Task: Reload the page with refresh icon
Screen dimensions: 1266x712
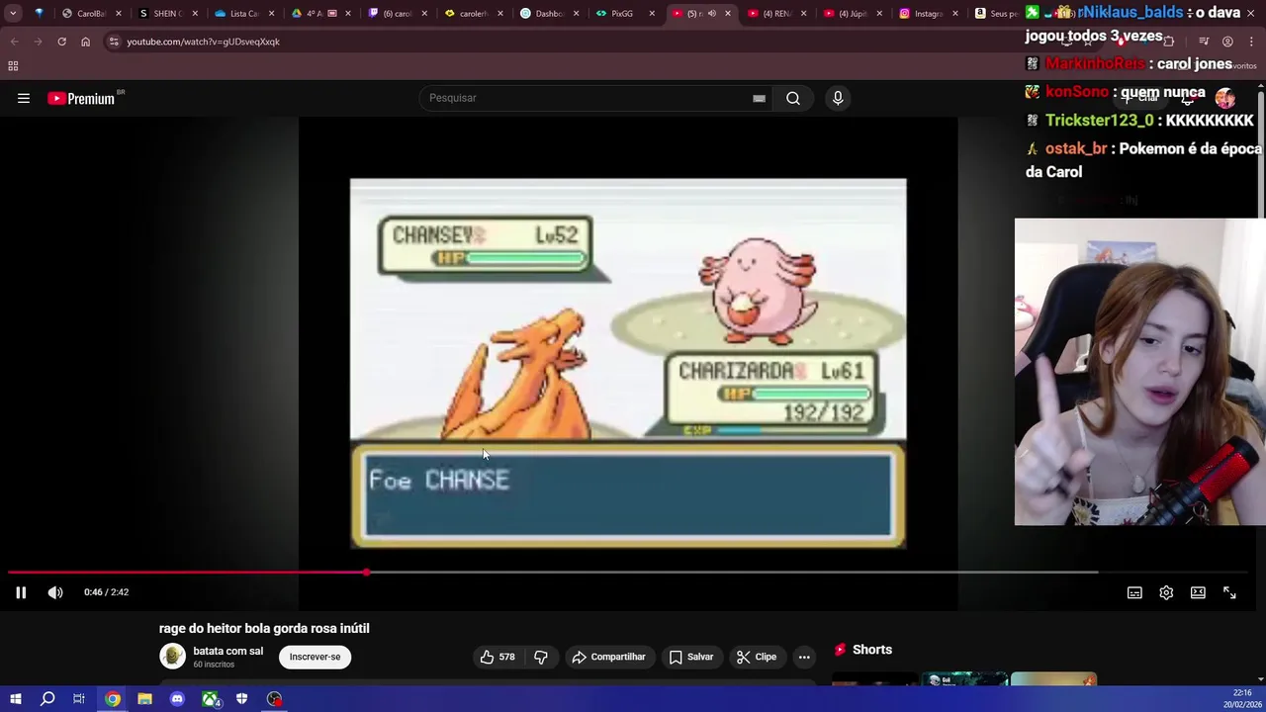Action: pyautogui.click(x=61, y=42)
